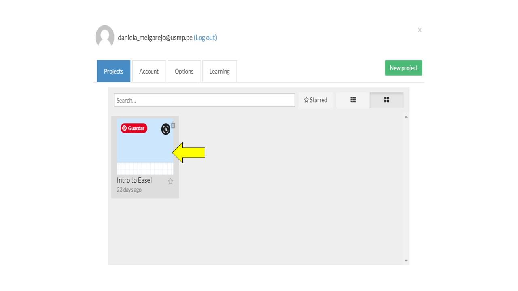
Task: Click the Pinterest Guardar button
Action: click(x=134, y=129)
